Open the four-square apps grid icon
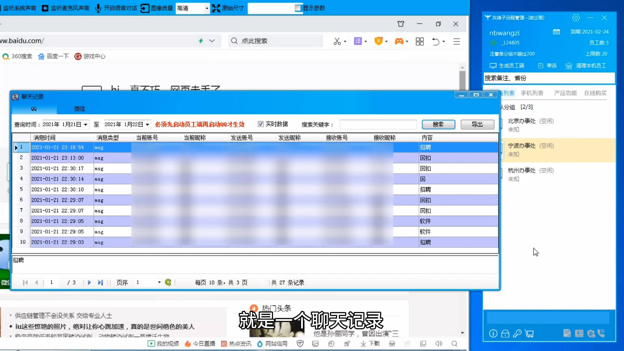 click(420, 41)
